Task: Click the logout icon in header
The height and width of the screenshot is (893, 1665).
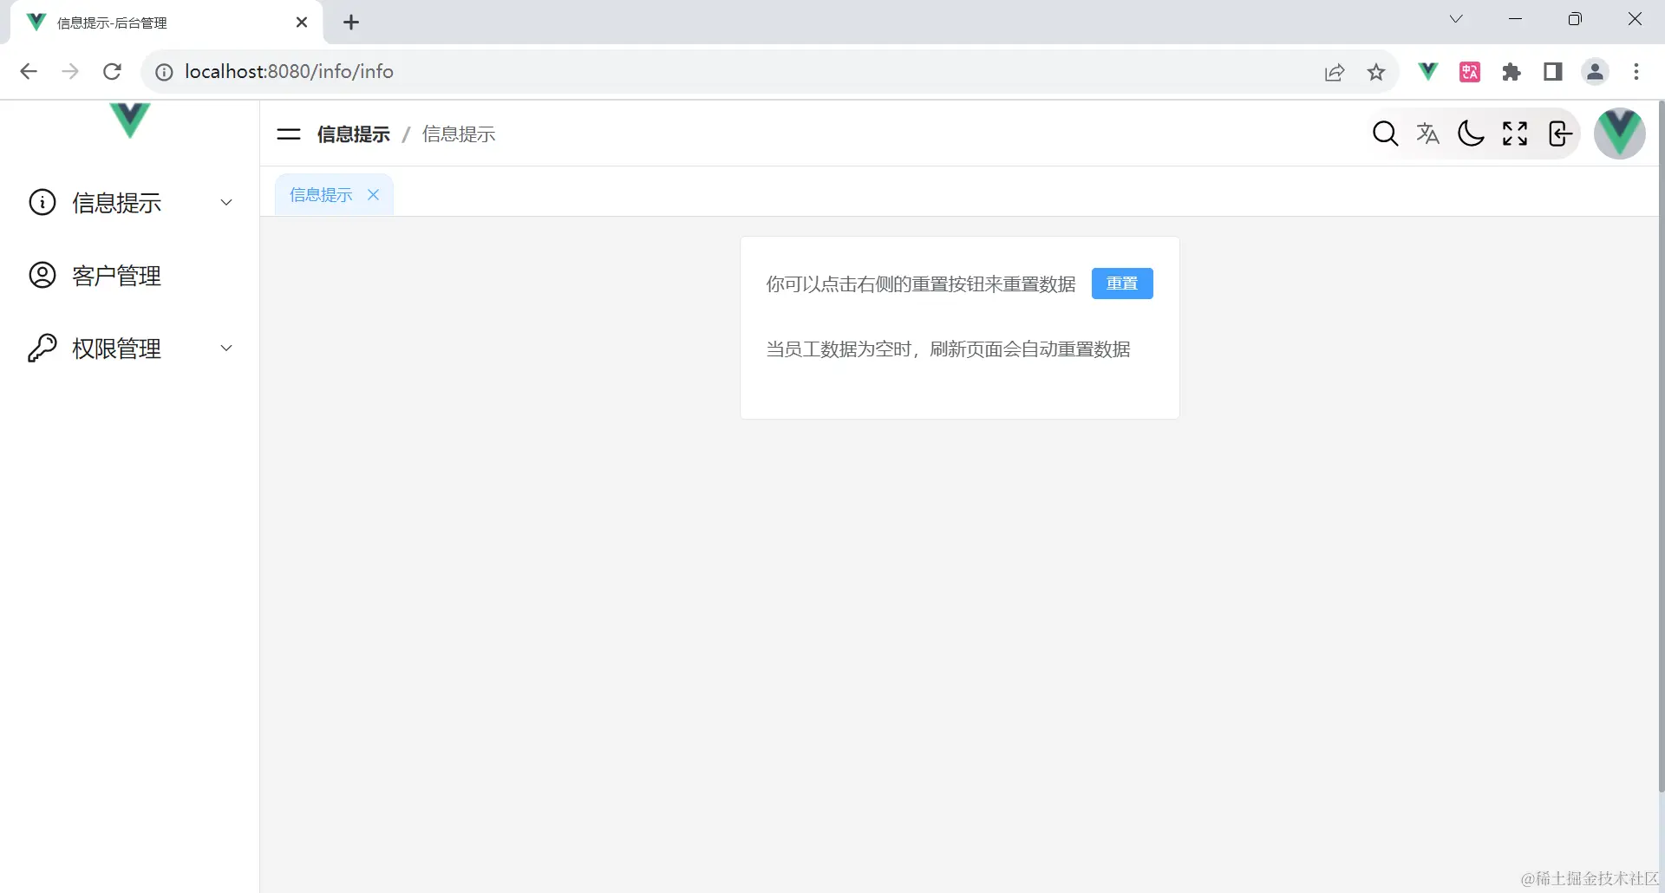Action: click(x=1559, y=134)
